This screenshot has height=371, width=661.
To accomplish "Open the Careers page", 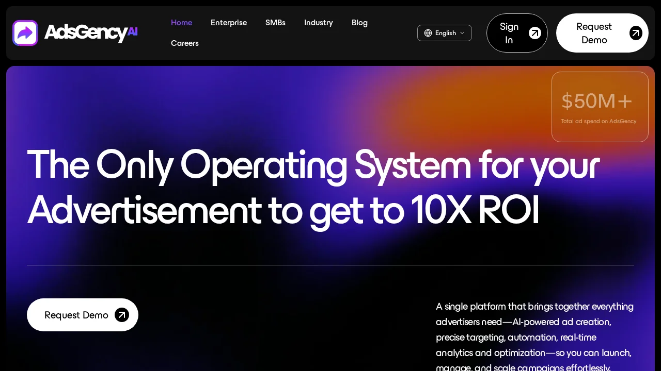I will point(184,43).
